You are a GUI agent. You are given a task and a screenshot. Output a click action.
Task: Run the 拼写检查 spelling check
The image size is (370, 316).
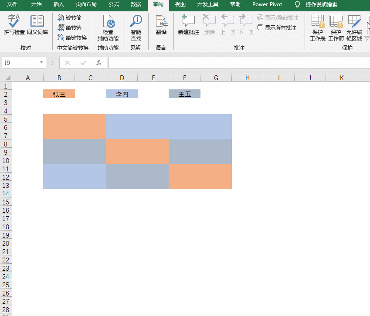pyautogui.click(x=14, y=24)
